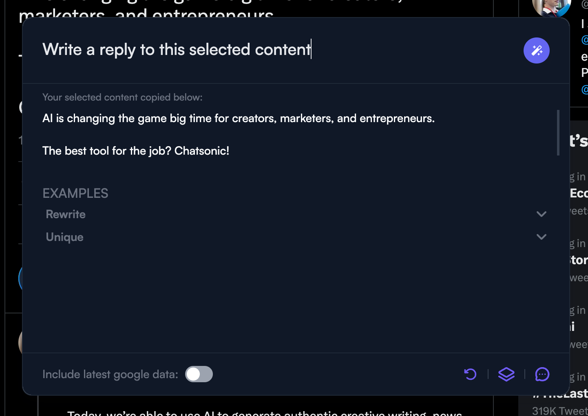Open the trending item showing 319K Tweets
588x416 pixels.
tap(559, 410)
